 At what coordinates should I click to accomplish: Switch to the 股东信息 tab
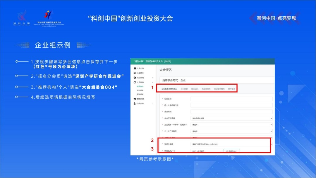tap(184, 88)
